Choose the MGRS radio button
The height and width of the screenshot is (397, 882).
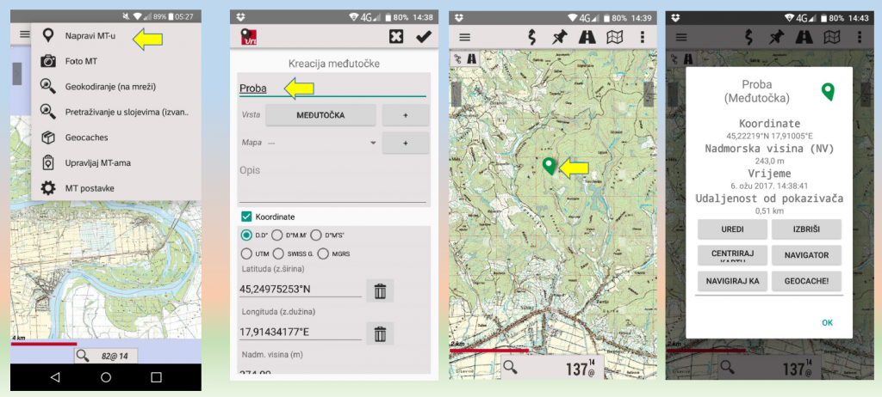[x=323, y=253]
